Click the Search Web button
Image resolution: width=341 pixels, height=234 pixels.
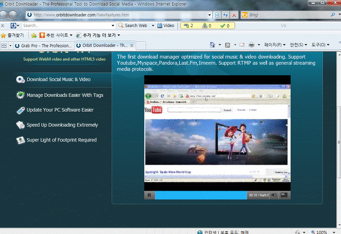133,25
